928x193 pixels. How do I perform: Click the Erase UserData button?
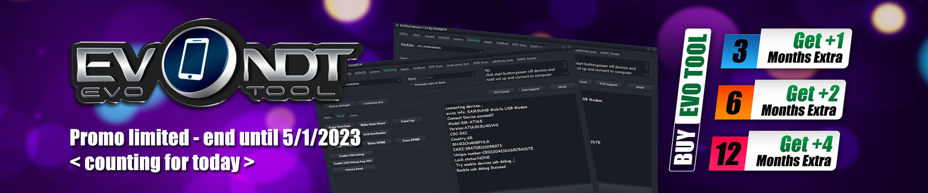[339, 127]
